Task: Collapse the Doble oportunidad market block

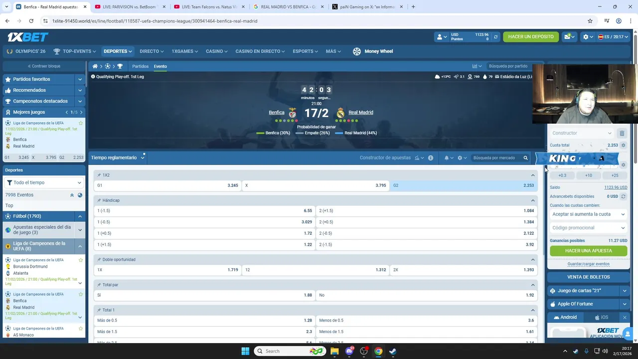Action: [533, 260]
